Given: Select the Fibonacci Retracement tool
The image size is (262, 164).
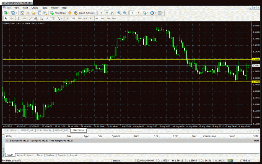Looking at the screenshot, I should click(42, 18).
